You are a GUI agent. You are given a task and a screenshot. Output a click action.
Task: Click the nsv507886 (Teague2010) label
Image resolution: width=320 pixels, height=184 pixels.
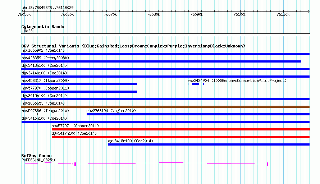click(45, 111)
